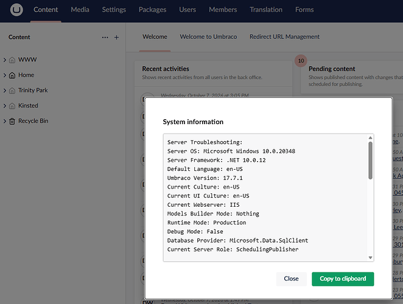The image size is (403, 304).
Task: Switch to Welcome to Umbraco tab
Action: (208, 36)
